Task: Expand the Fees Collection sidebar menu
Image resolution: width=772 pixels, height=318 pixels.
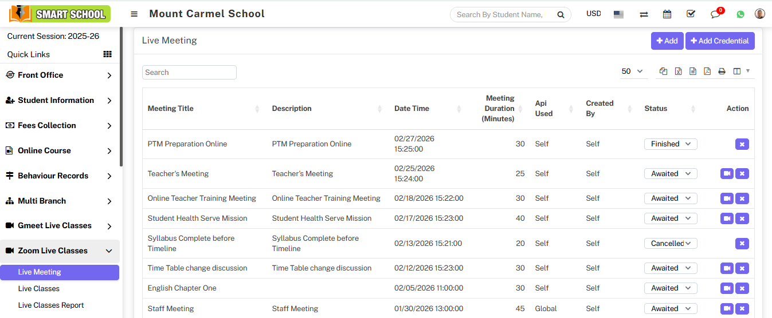Action: point(60,125)
